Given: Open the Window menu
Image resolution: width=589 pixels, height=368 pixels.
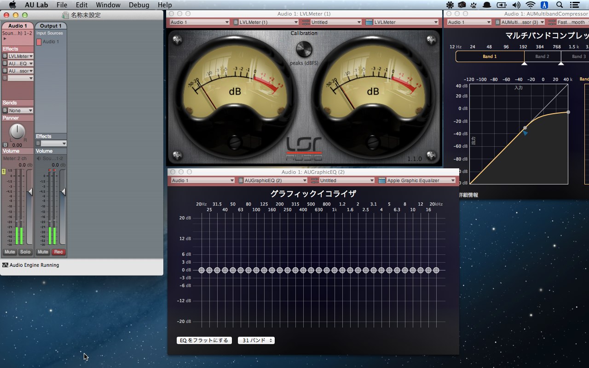Looking at the screenshot, I should pyautogui.click(x=109, y=5).
